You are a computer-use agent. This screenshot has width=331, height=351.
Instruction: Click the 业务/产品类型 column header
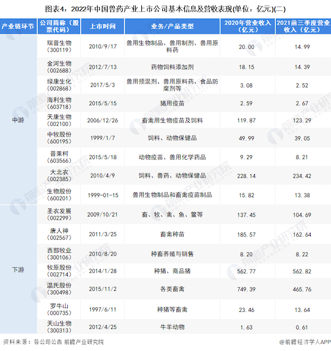172,26
